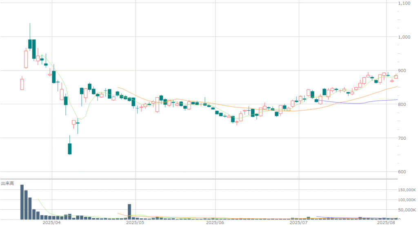Image resolution: width=418 pixels, height=226 pixels.
Task: Click the lowest green candle near 650
Action: 70,149
